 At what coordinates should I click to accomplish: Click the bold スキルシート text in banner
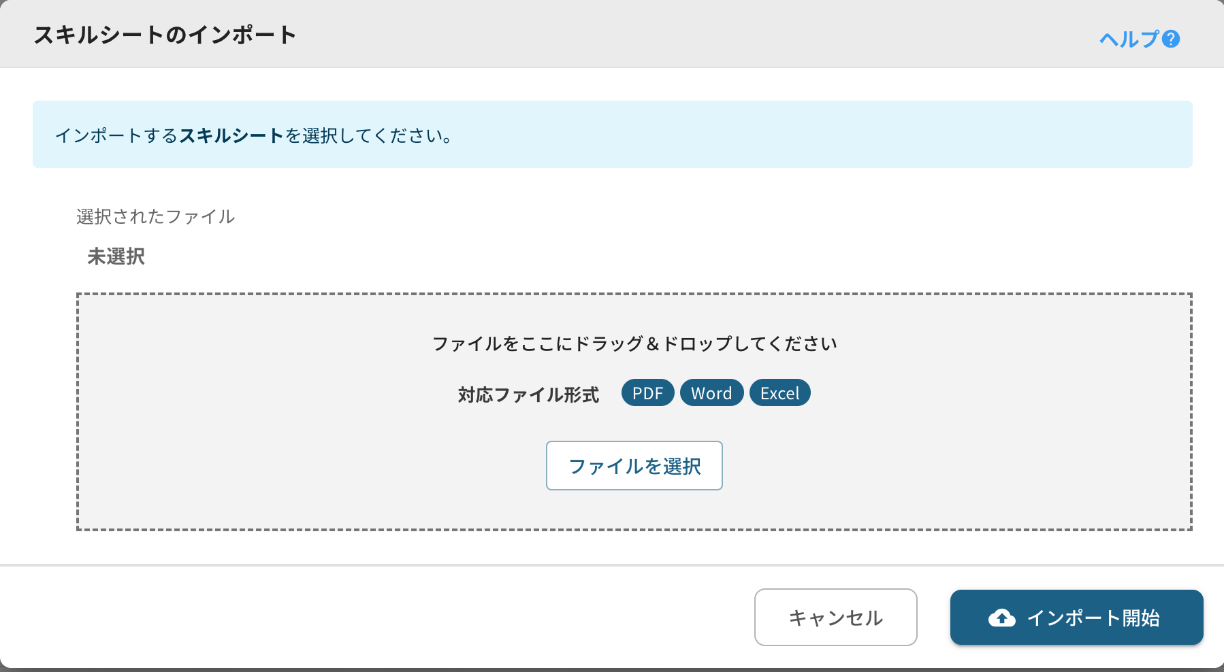click(x=231, y=135)
